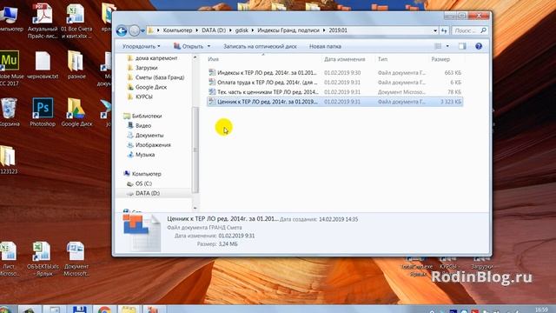Viewport: 556px width, 313px height.
Task: Click 'Индексы Гранд, подписи' breadcrumb segment
Action: coord(288,30)
